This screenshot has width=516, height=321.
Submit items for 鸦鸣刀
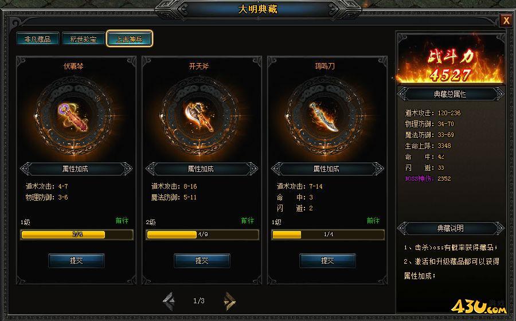(327, 261)
